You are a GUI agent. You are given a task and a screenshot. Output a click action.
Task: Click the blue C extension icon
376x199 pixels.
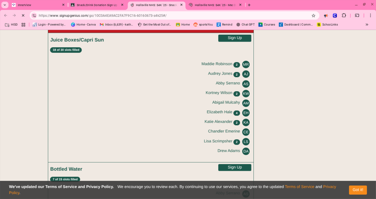pyautogui.click(x=335, y=16)
